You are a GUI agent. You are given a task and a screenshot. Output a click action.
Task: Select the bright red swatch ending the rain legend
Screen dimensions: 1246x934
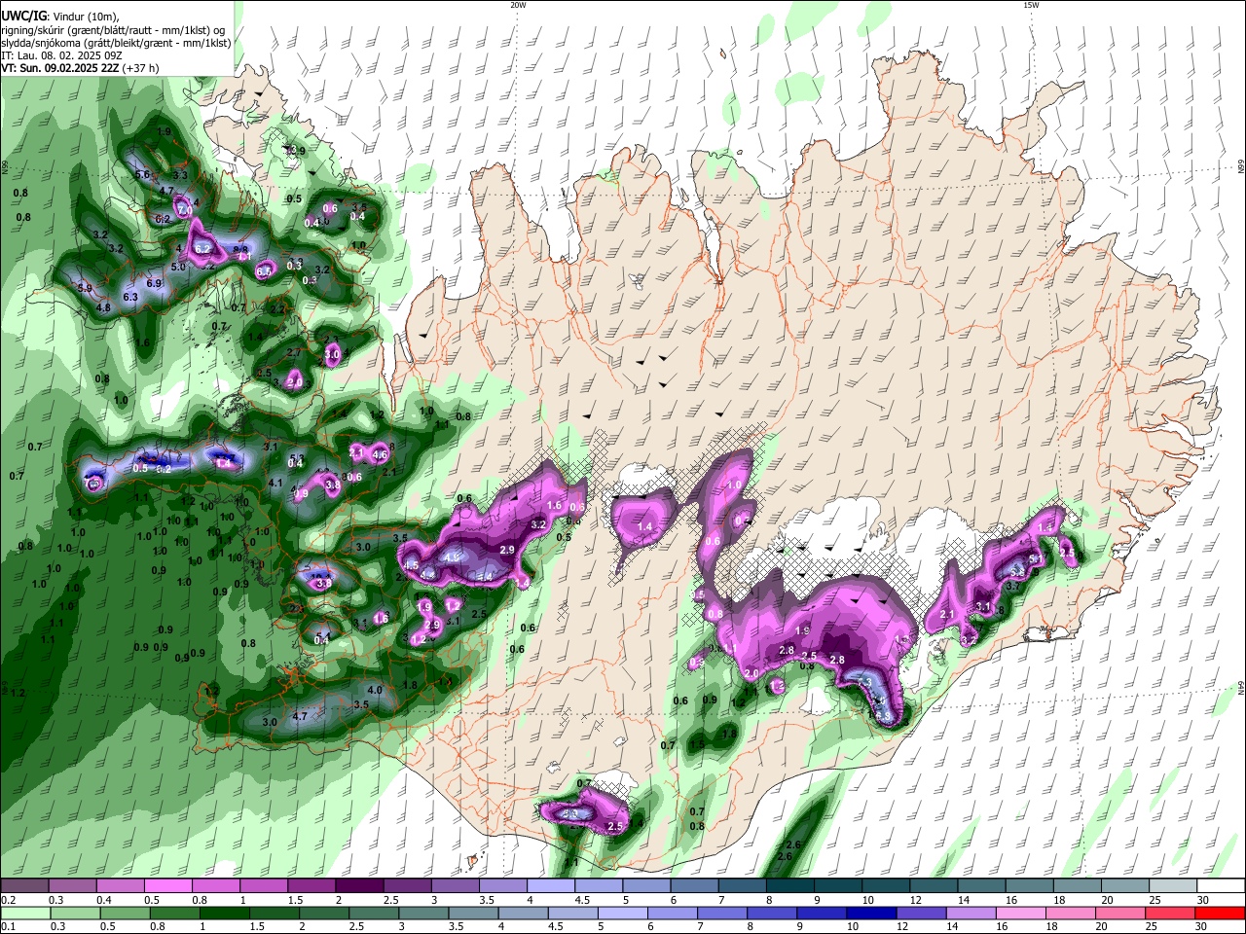click(x=1222, y=913)
